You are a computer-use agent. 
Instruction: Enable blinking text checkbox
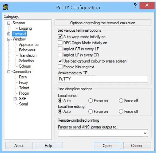tap(60, 67)
